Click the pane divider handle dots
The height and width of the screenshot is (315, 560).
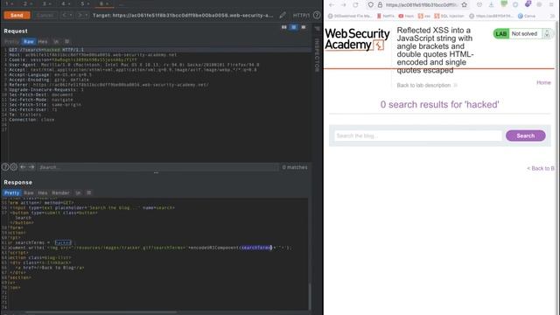(156, 173)
